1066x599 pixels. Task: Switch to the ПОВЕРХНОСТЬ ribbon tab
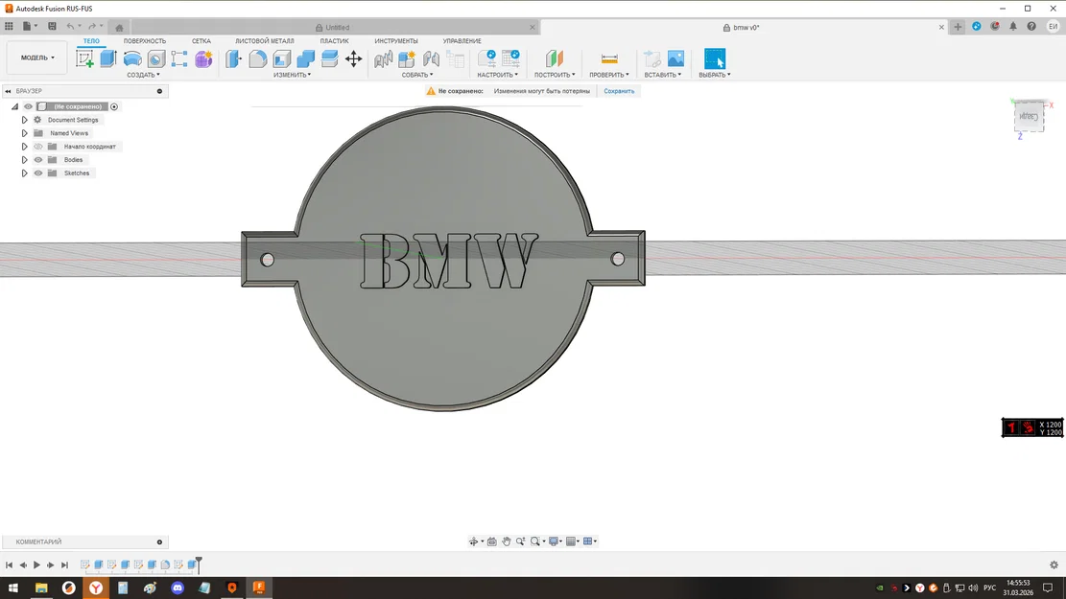145,41
